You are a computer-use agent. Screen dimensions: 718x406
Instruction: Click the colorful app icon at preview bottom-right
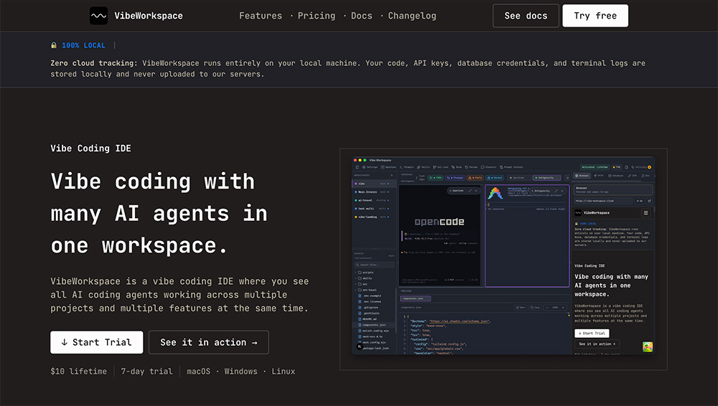coord(648,347)
